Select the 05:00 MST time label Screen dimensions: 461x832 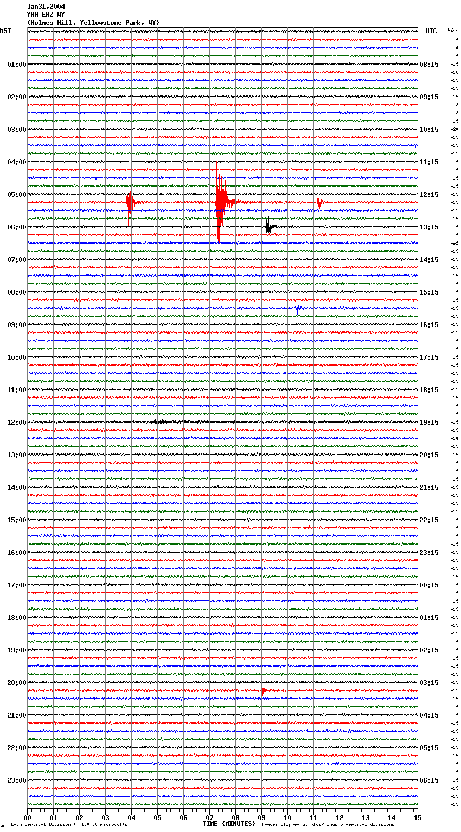pos(17,195)
